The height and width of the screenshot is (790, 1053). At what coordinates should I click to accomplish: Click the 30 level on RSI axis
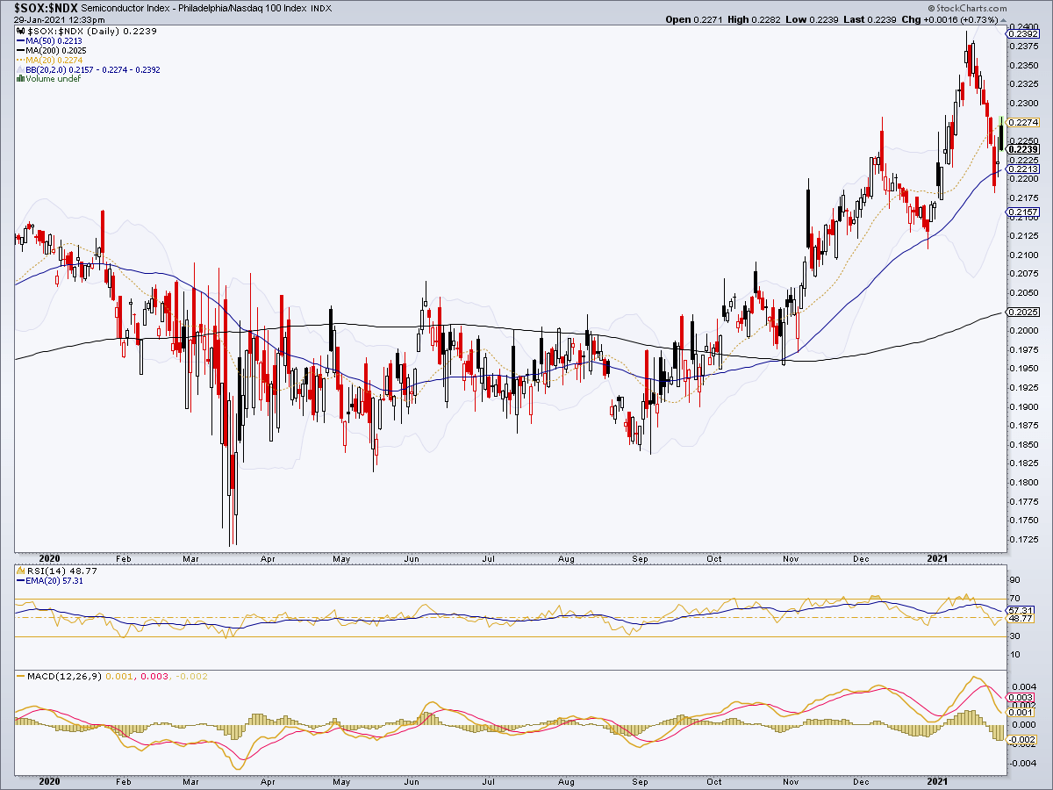coord(1015,636)
